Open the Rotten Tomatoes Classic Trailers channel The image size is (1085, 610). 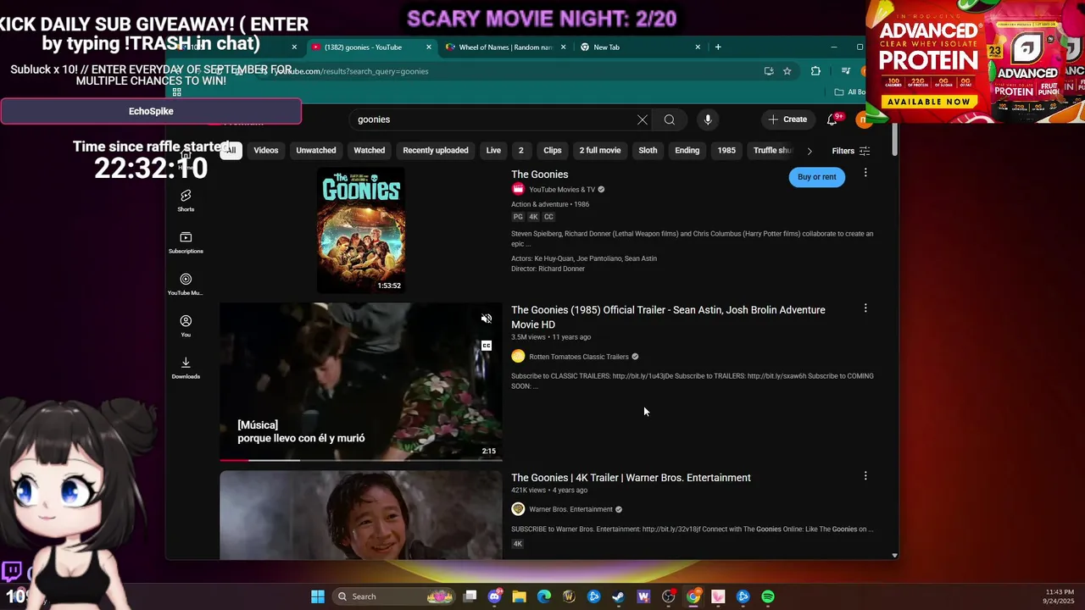[579, 357]
